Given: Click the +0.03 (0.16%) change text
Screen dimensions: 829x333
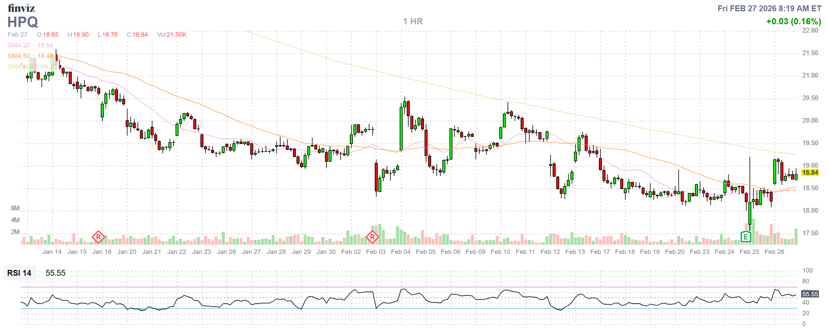Looking at the screenshot, I should coord(793,21).
